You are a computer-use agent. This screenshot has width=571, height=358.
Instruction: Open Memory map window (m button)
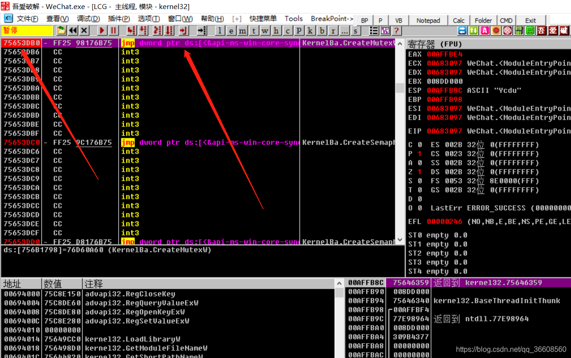click(243, 31)
